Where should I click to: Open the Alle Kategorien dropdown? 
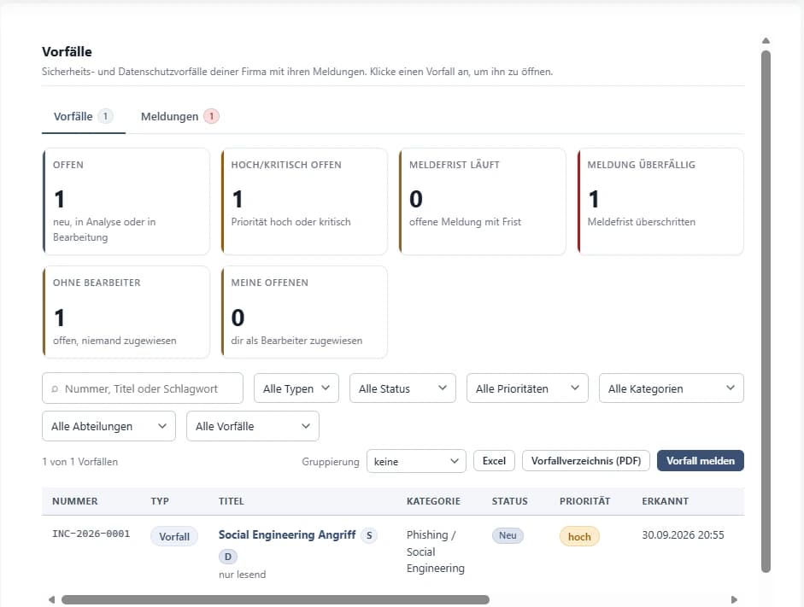click(x=672, y=388)
